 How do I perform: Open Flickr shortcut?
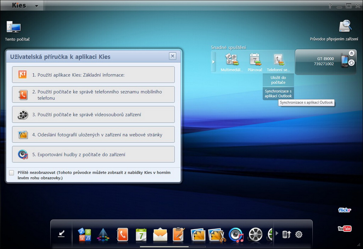[345, 210]
